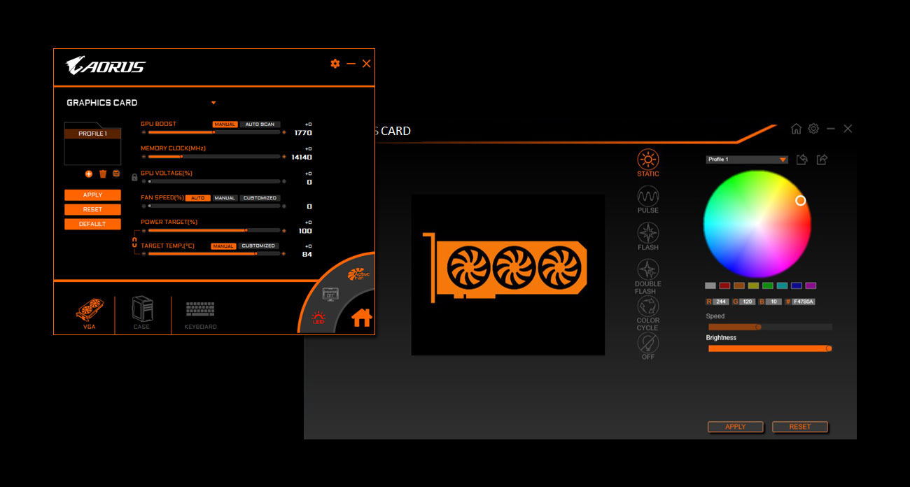The height and width of the screenshot is (487, 910).
Task: Unlock GPU voltage with the padlock icon
Action: pos(134,177)
